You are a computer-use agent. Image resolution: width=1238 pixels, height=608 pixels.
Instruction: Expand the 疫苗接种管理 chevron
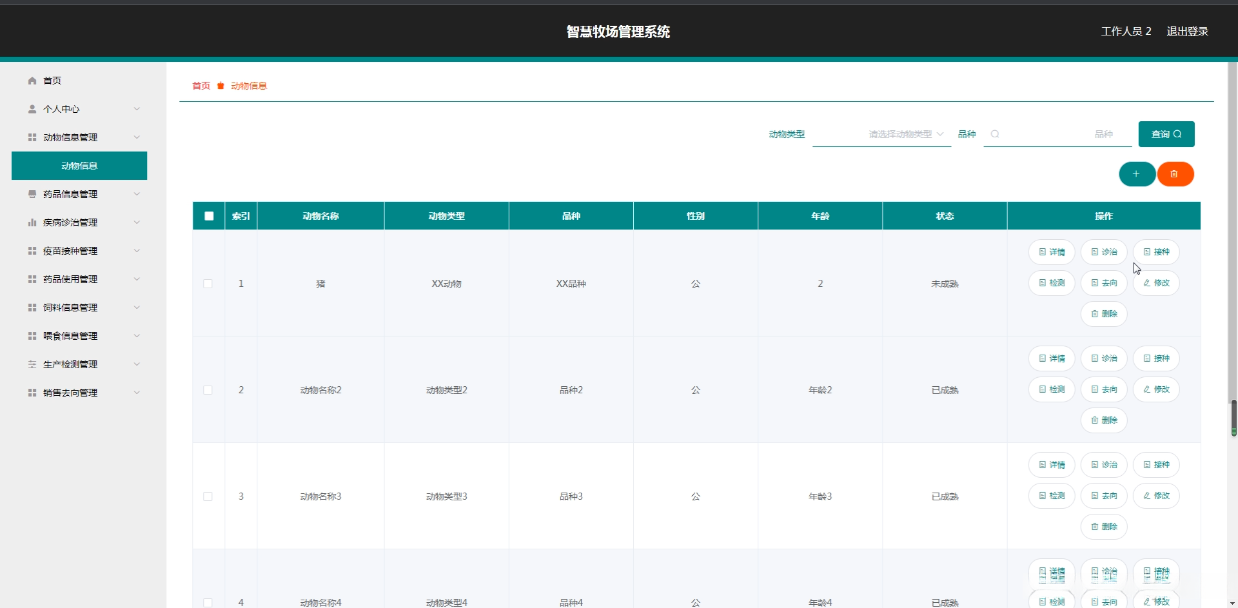coord(137,251)
